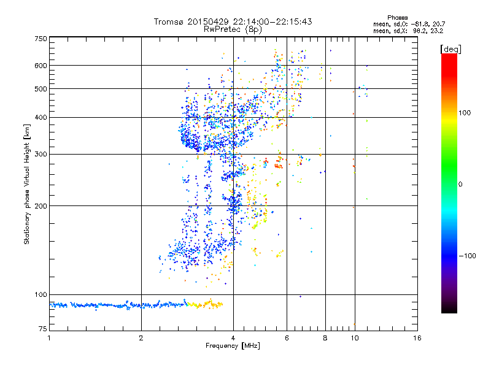Pick the green region of the colorbar
Screen dimensions: 491x368
coord(449,178)
